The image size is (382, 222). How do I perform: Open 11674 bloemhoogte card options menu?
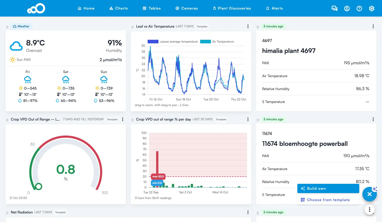(373, 119)
